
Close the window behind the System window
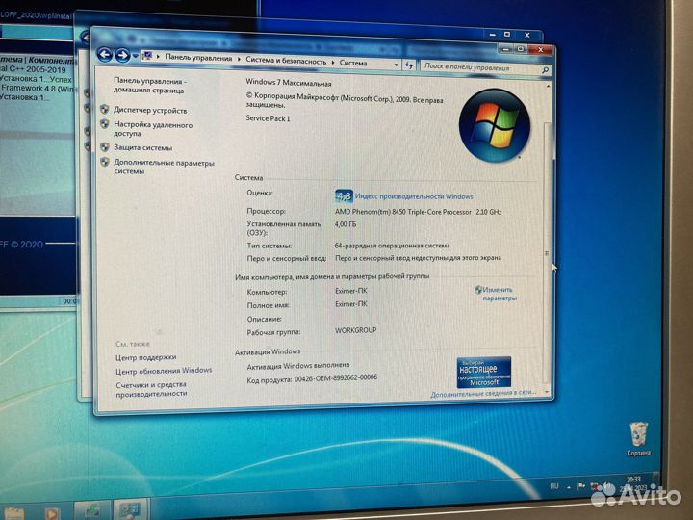[526, 35]
